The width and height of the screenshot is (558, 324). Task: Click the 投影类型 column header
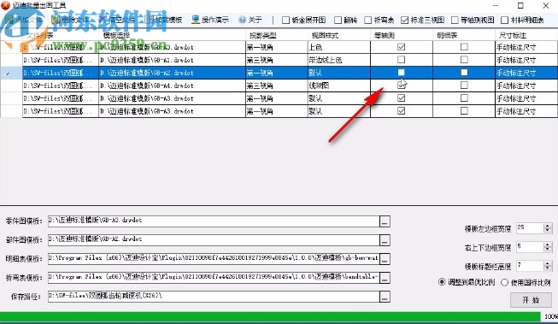click(x=277, y=35)
